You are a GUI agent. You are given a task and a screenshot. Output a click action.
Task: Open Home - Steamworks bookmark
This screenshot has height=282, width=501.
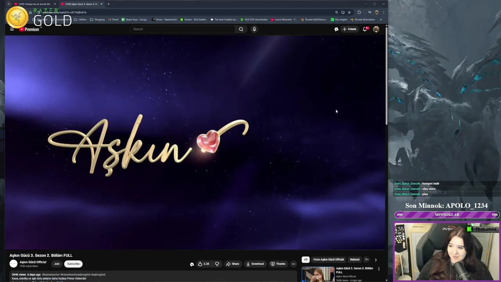pos(164,20)
